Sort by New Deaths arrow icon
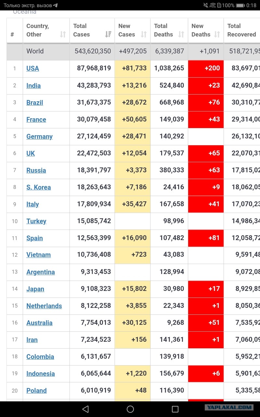This screenshot has height=417, width=260. point(217,34)
